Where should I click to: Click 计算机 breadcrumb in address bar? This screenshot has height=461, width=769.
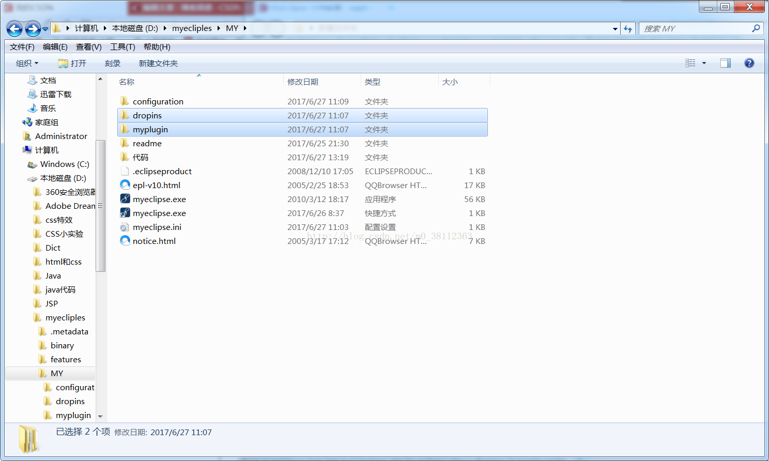point(86,28)
